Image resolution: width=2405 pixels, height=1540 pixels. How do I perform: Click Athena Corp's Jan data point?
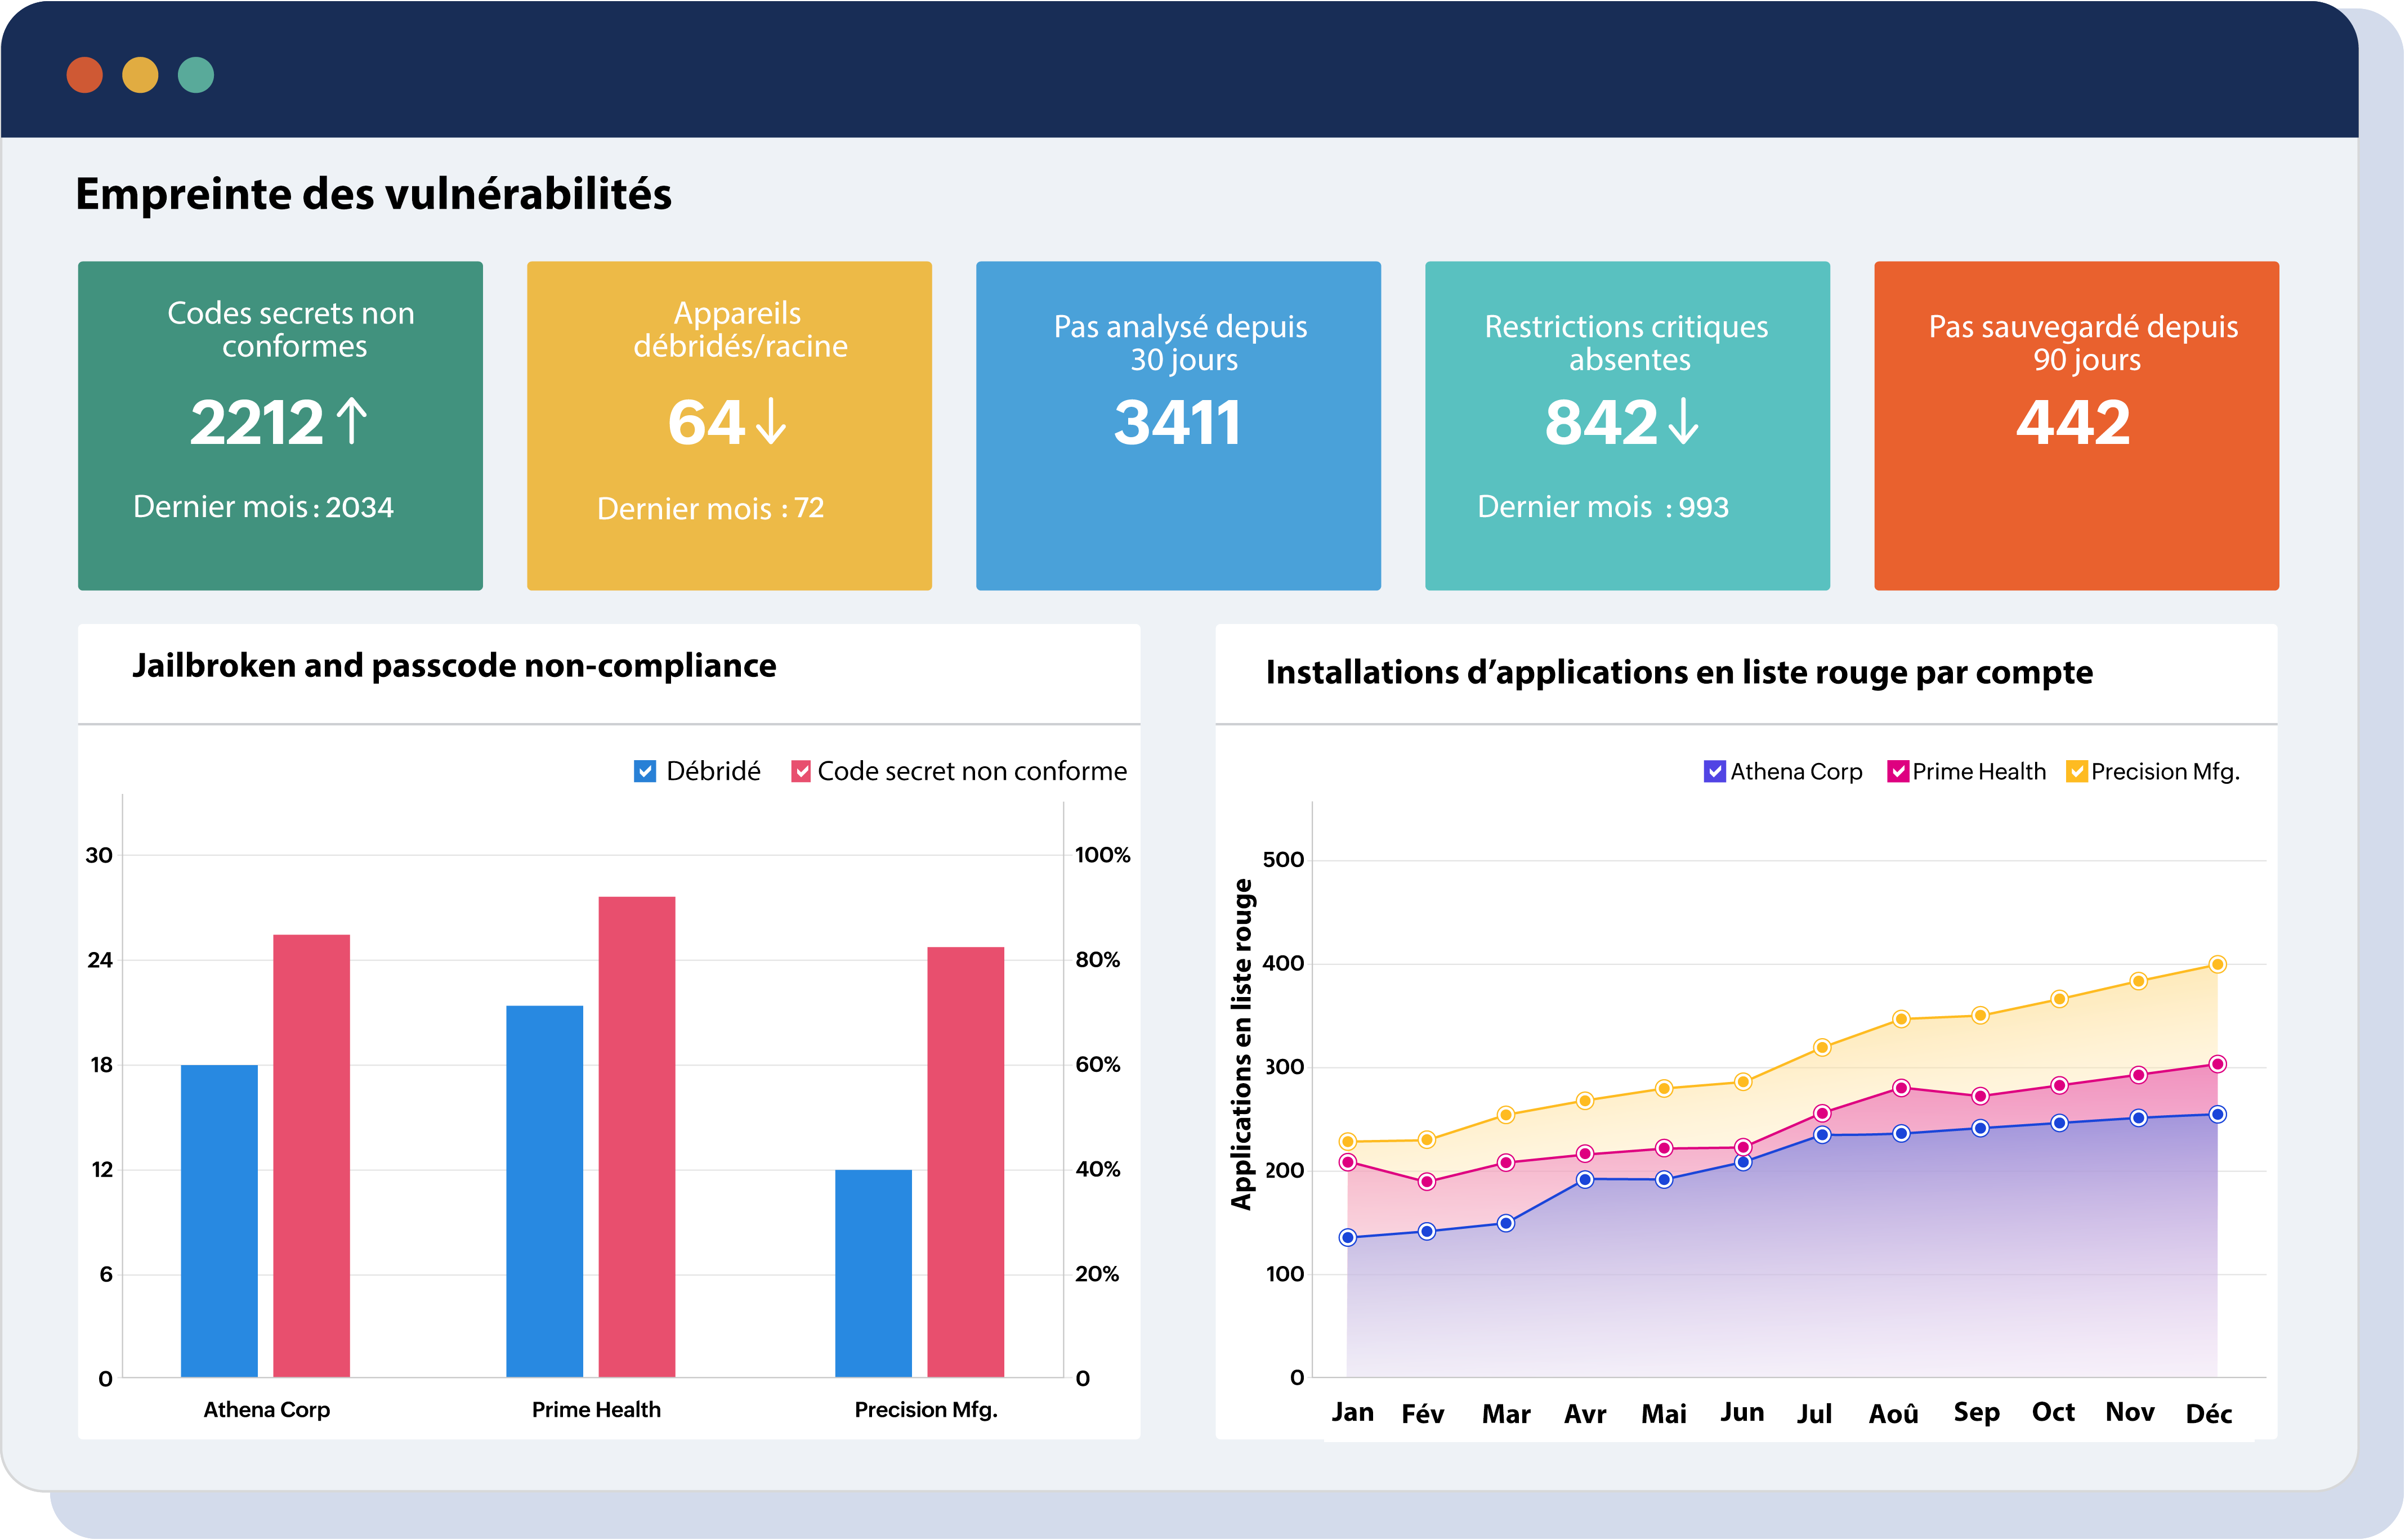point(1348,1238)
